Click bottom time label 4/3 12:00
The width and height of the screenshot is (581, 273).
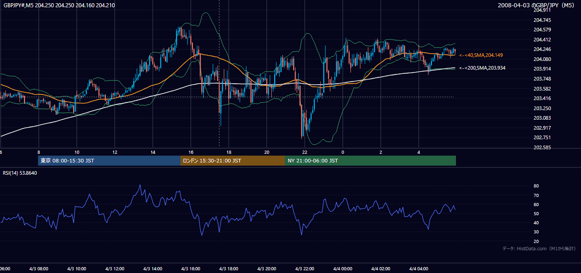point(115,269)
